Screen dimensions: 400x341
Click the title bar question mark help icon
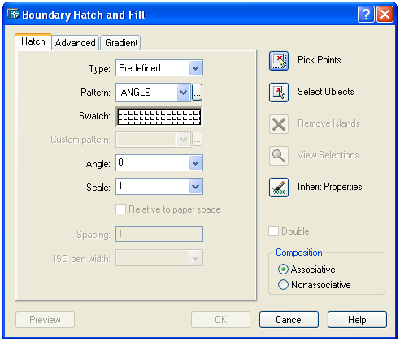366,14
